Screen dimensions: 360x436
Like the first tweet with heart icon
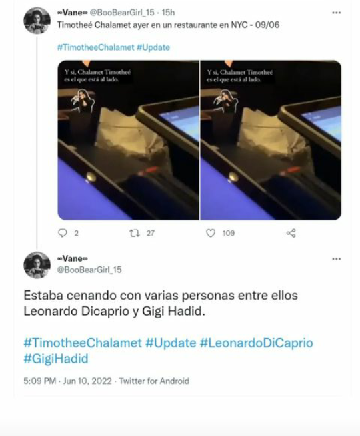(211, 233)
